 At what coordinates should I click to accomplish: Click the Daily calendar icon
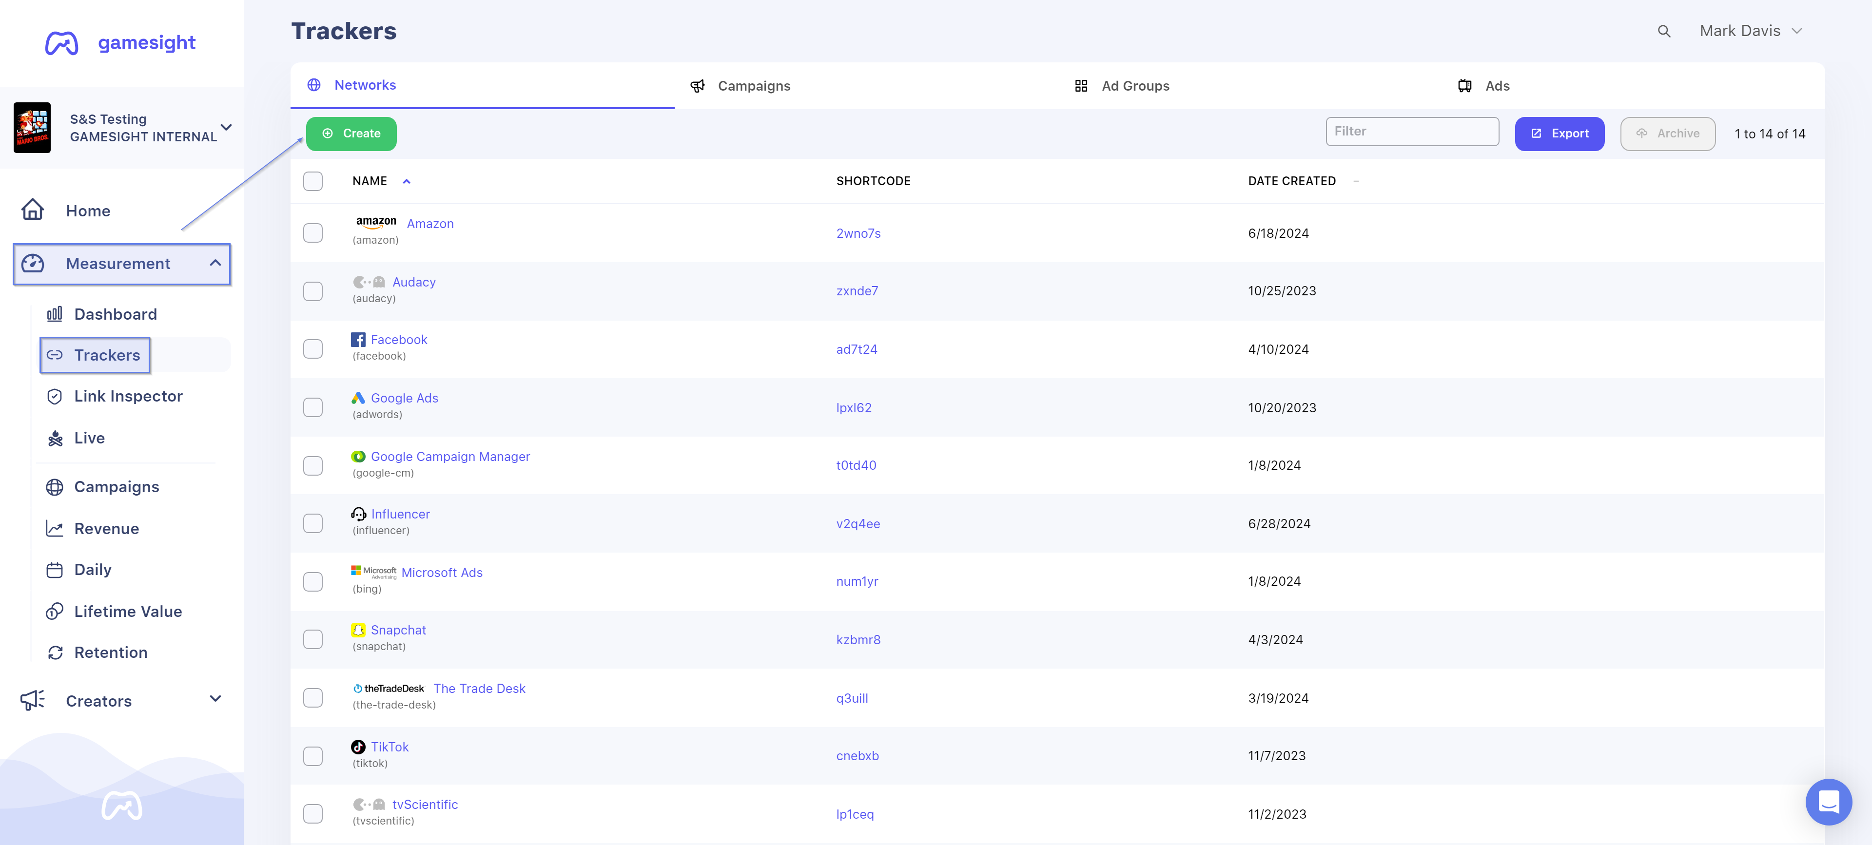[x=55, y=570]
